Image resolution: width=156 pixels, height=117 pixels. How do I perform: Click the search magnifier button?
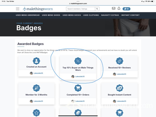pyautogui.click(x=97, y=9)
